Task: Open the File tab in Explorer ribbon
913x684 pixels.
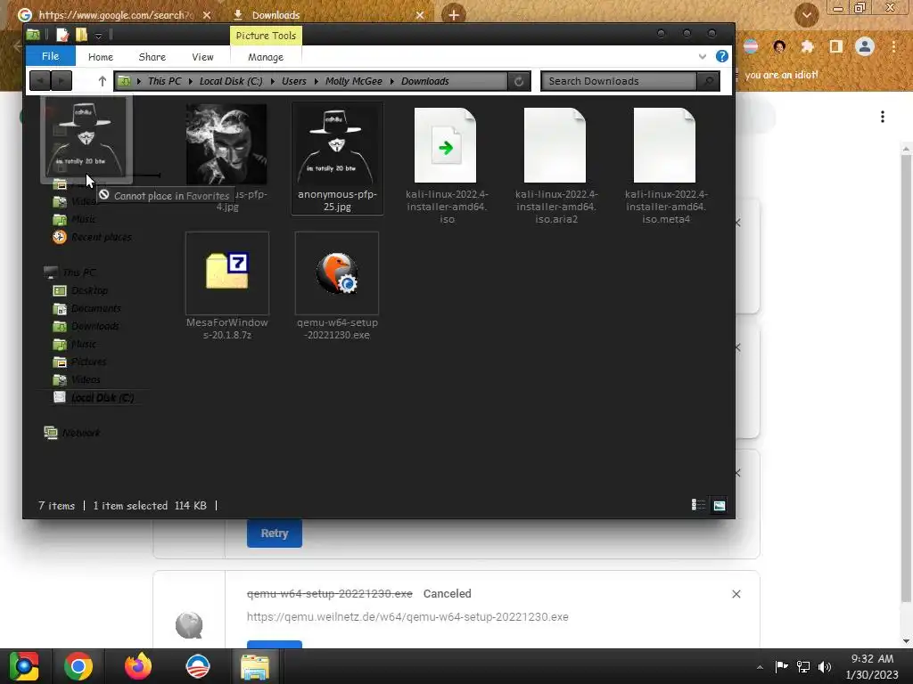Action: [x=50, y=56]
